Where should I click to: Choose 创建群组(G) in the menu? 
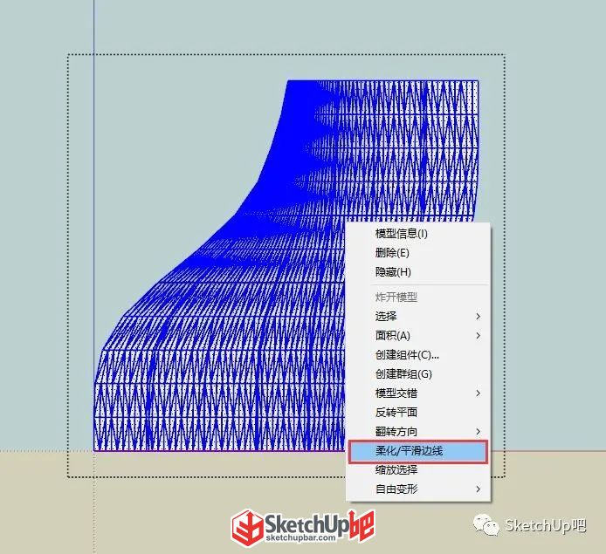pyautogui.click(x=418, y=374)
